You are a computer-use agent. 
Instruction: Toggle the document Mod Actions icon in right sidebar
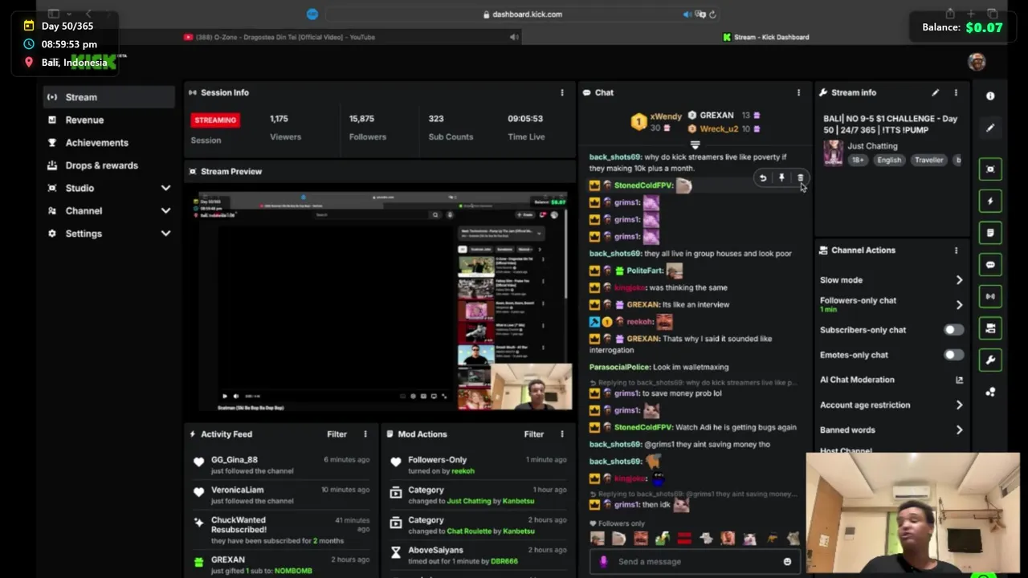pos(990,233)
